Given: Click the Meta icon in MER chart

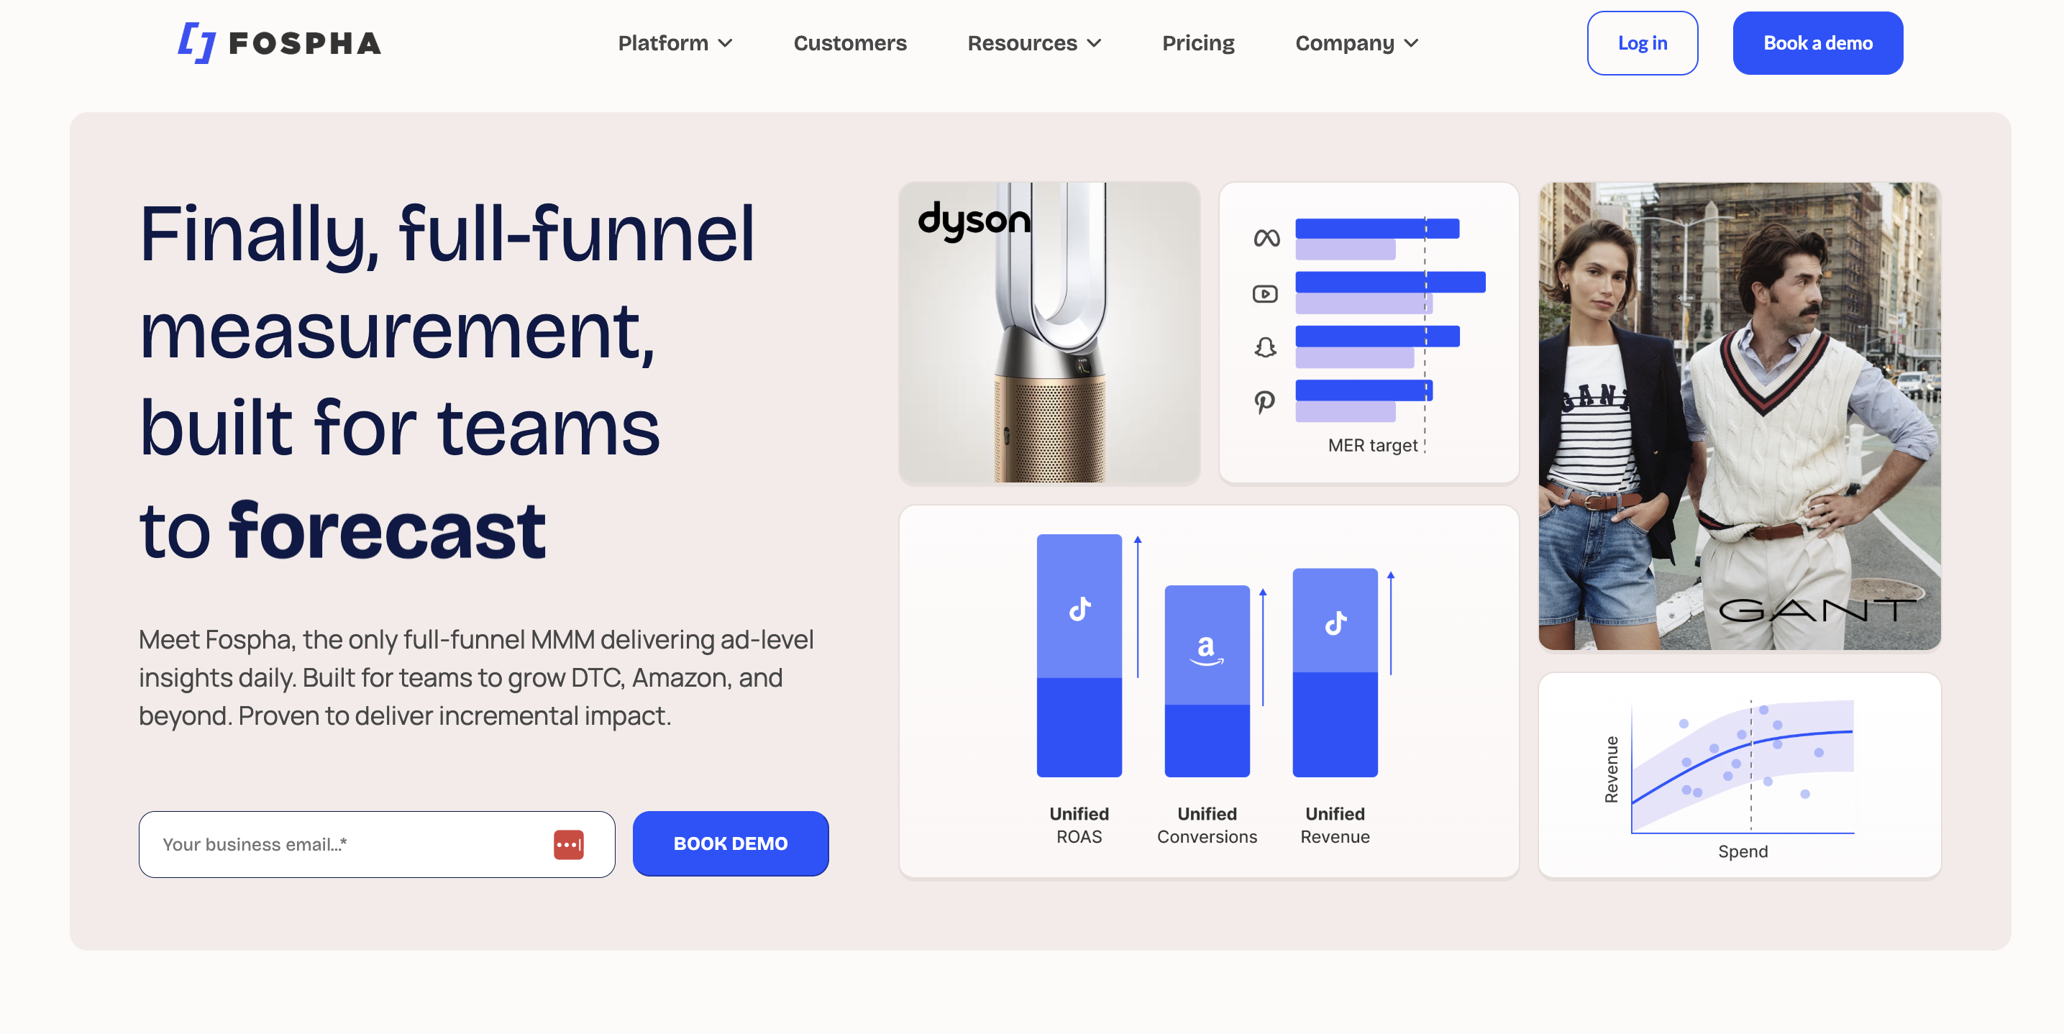Looking at the screenshot, I should pos(1266,238).
